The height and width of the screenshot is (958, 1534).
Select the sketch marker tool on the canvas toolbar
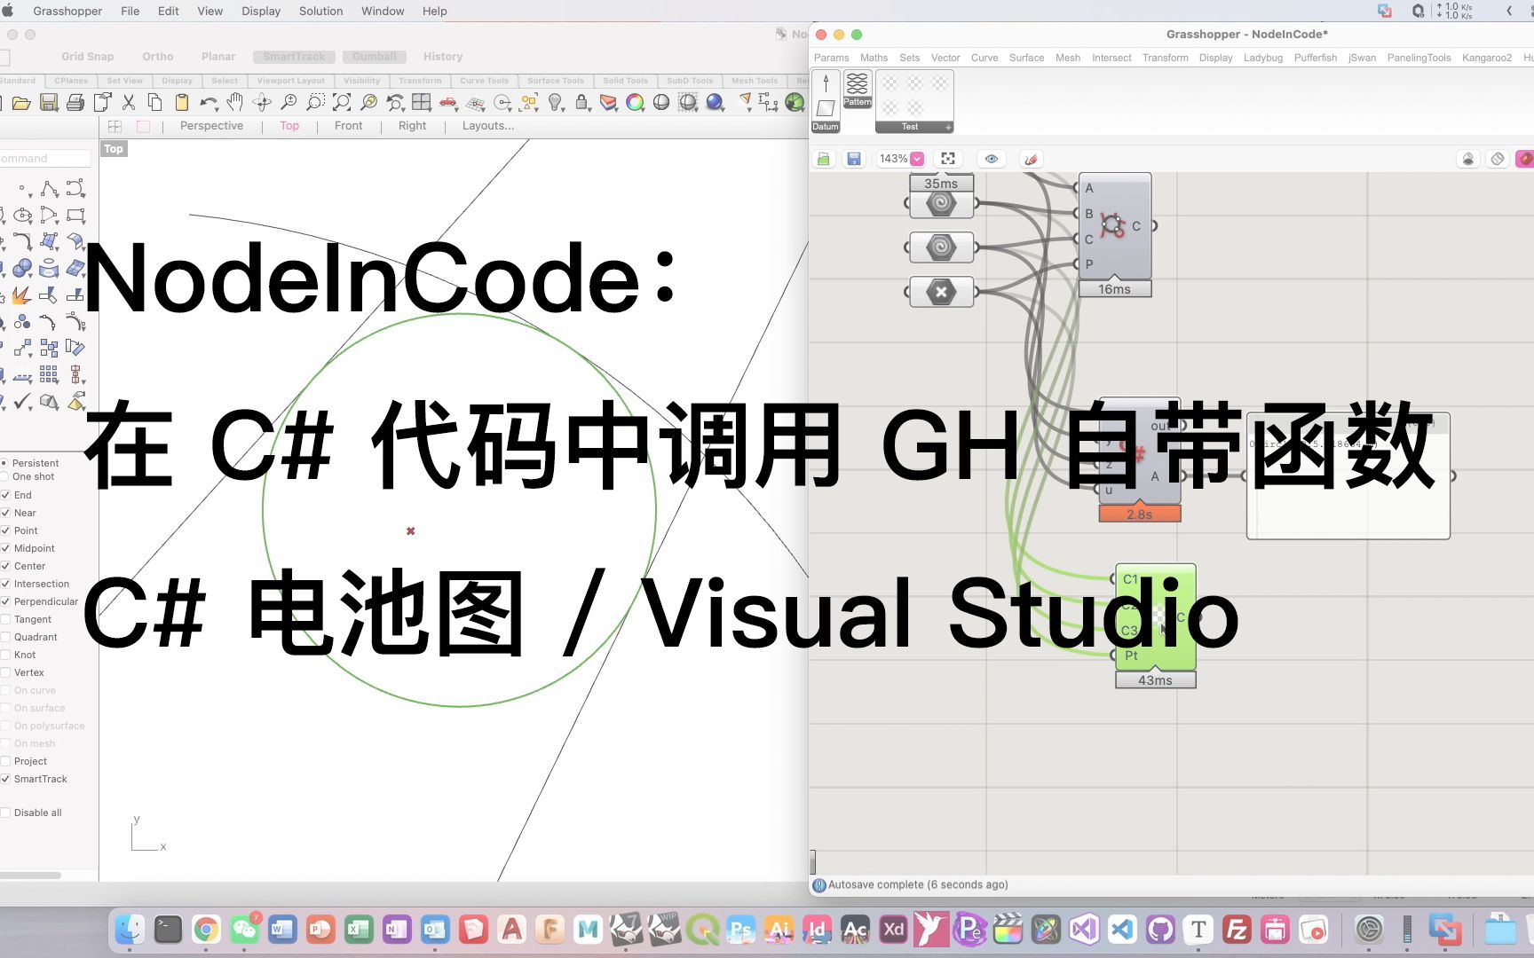[1030, 159]
